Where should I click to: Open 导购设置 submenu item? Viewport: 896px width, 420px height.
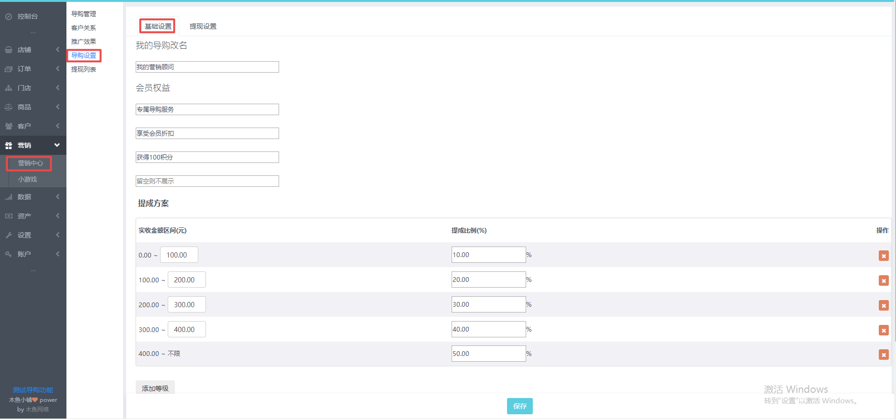click(84, 55)
